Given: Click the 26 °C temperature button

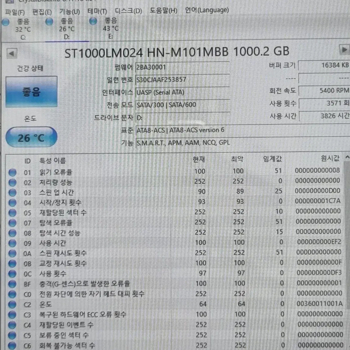Looking at the screenshot, I should click(x=31, y=137).
